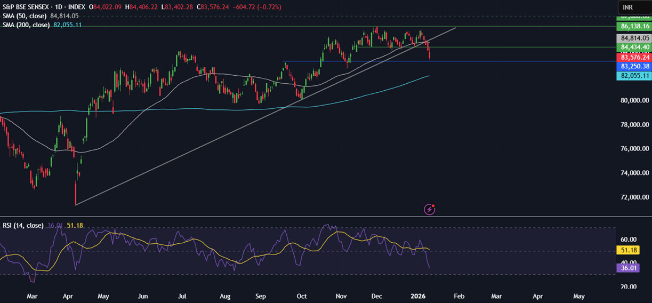Click the Jul label on the time axis
The height and width of the screenshot is (303, 652).
[x=182, y=296]
